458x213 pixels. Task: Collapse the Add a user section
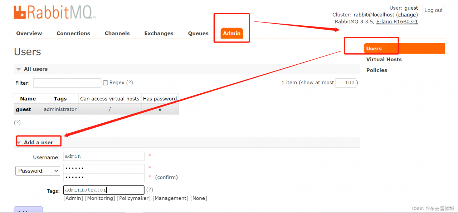click(187, 142)
